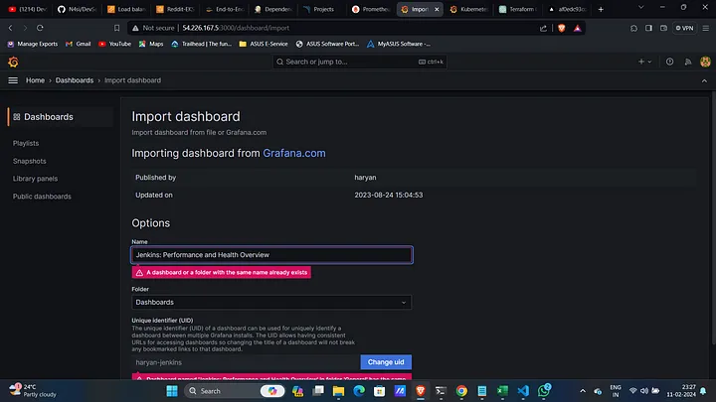Switch to the Projects tab

323,9
